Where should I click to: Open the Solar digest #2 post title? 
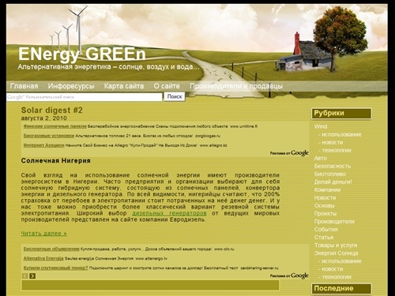(x=52, y=110)
